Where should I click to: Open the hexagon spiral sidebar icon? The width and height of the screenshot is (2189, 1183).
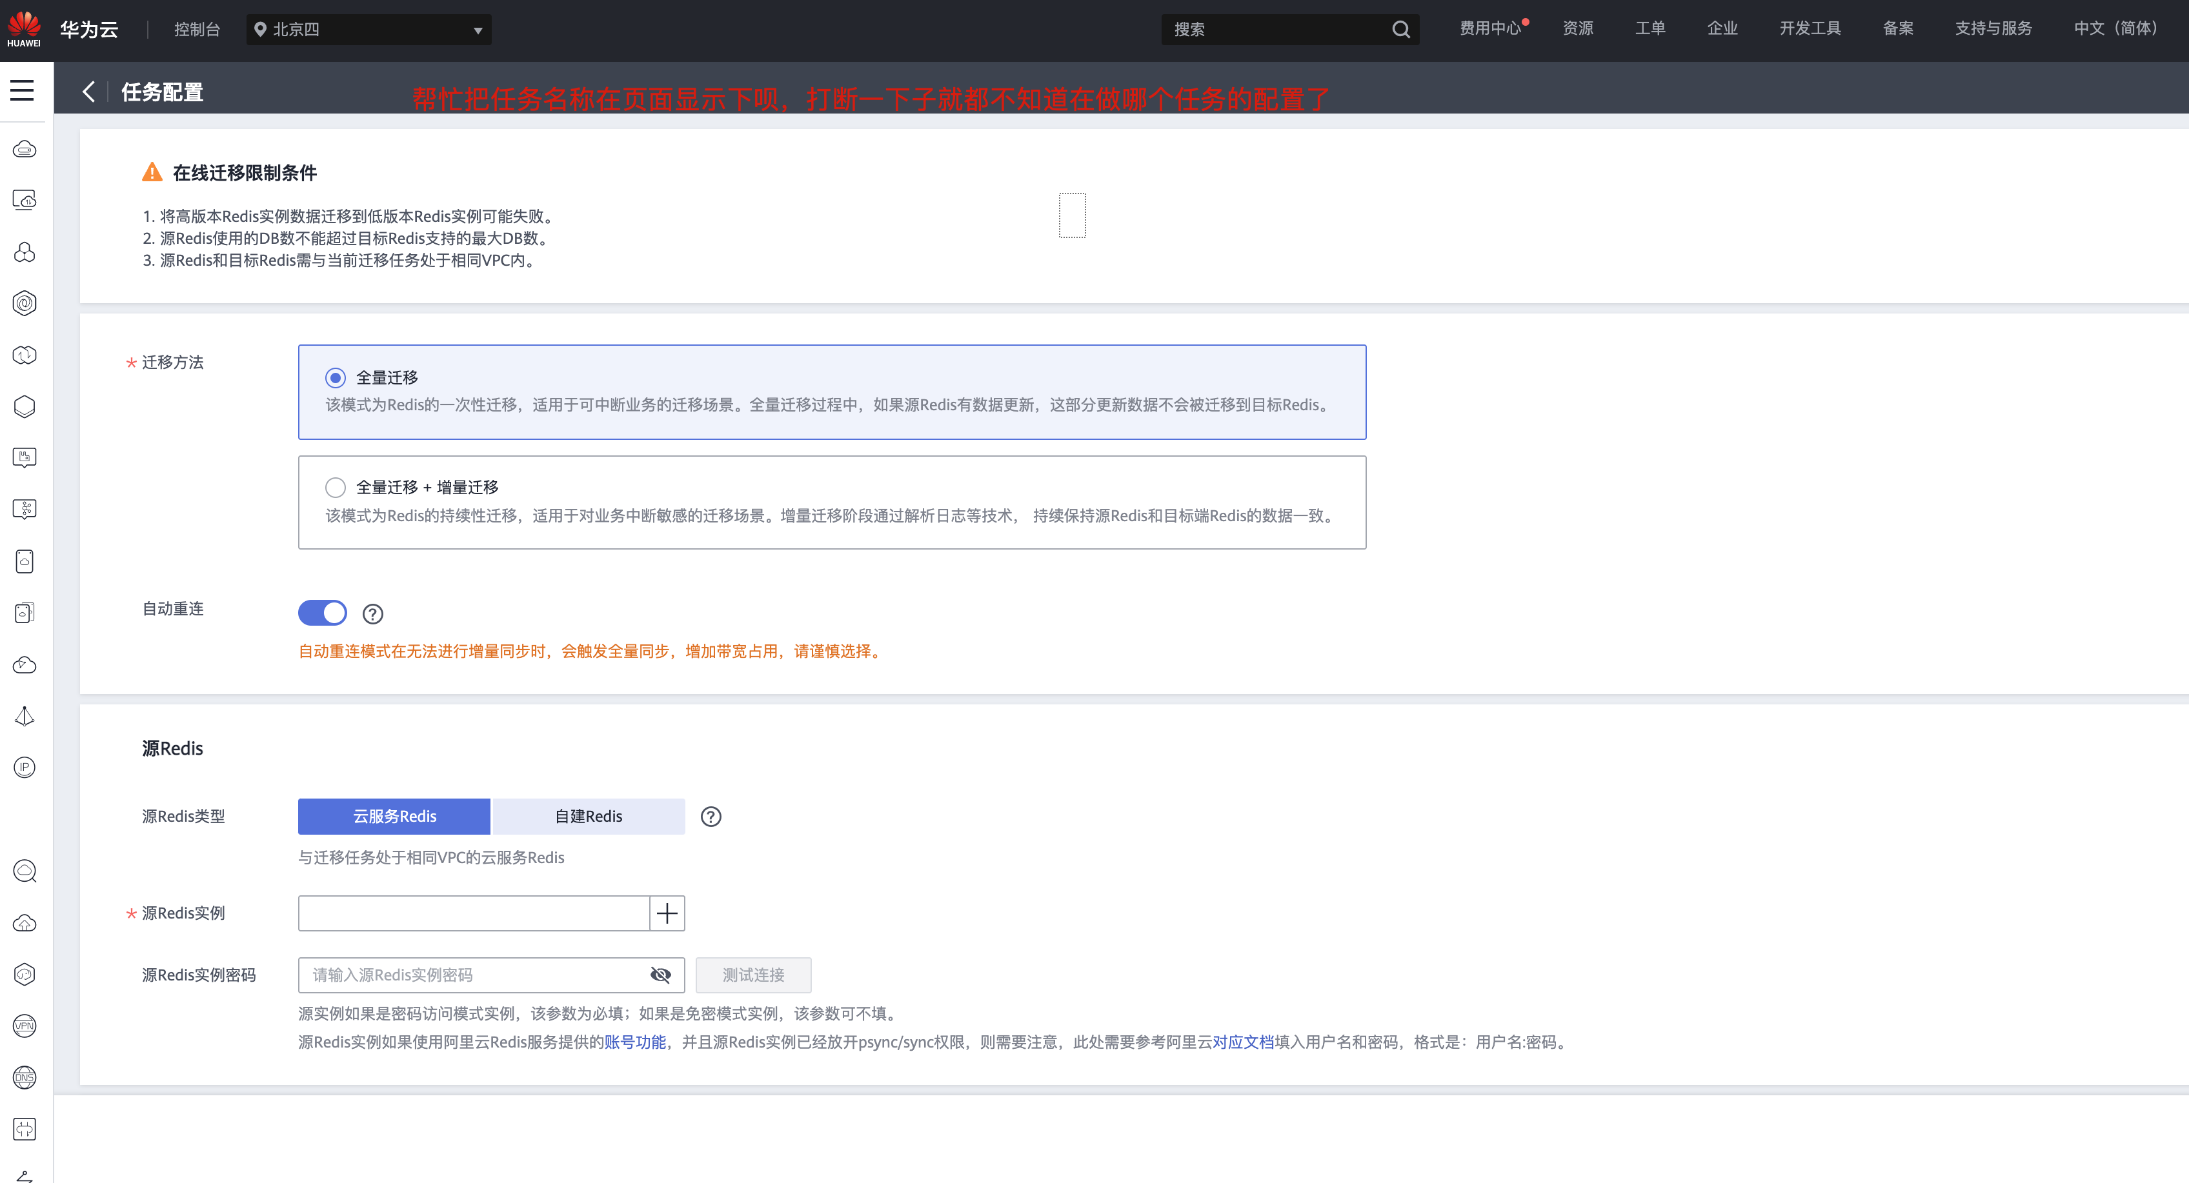[x=25, y=303]
